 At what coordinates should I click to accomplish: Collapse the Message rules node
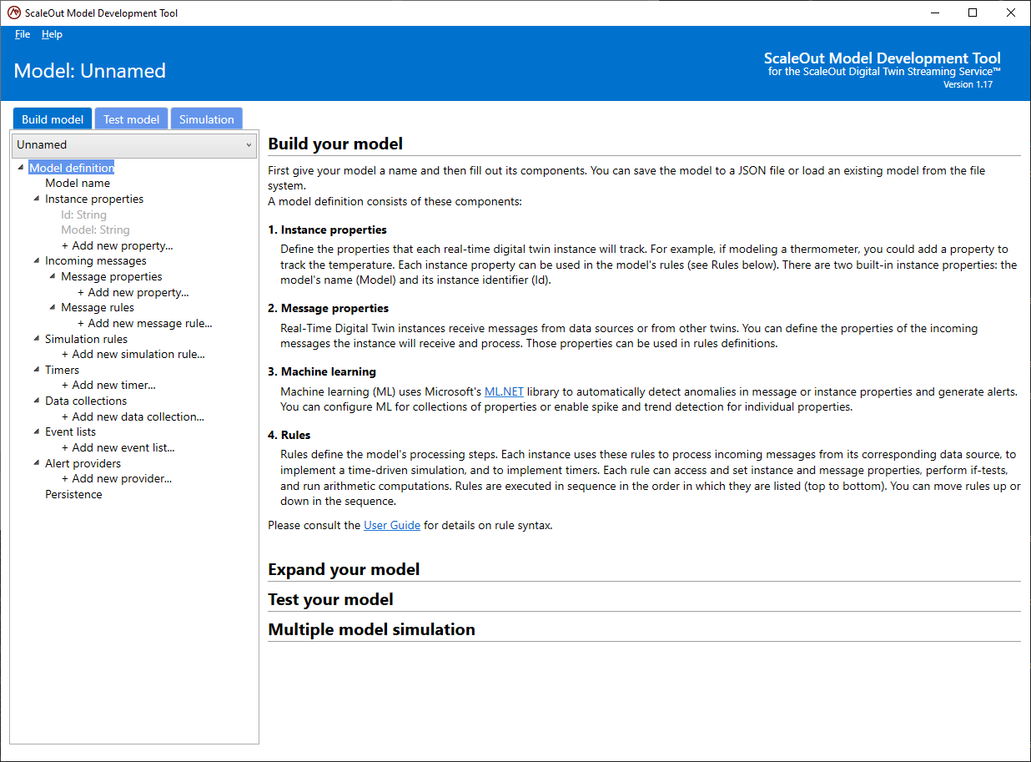[x=52, y=307]
